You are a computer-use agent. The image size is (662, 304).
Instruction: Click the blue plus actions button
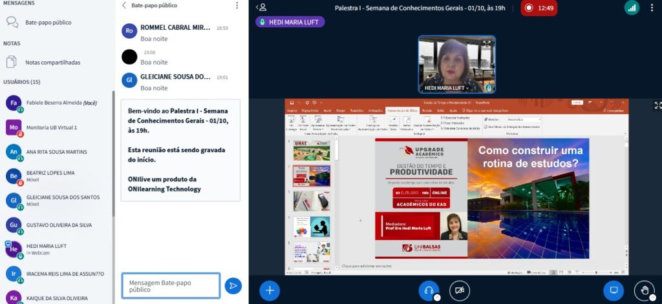(270, 290)
